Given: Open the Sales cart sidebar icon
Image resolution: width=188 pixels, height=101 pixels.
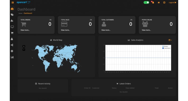Looking at the screenshot, I should [x=12, y=33].
